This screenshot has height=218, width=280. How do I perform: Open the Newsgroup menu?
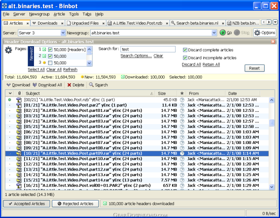(x=39, y=14)
